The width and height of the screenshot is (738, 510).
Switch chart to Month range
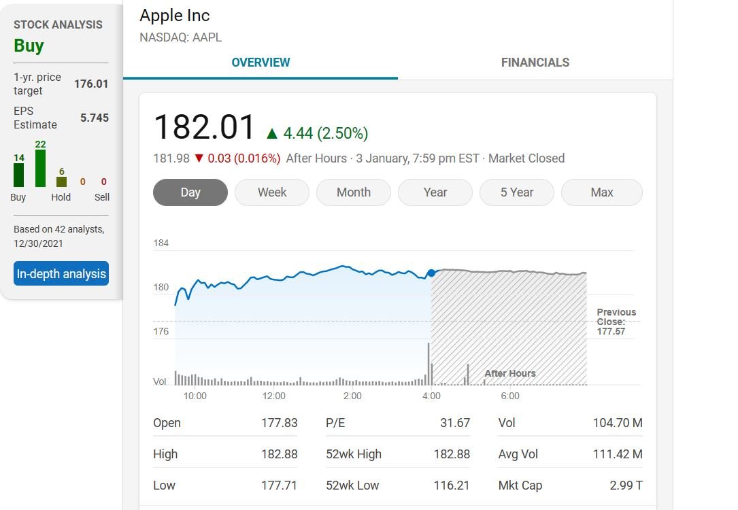coord(354,192)
